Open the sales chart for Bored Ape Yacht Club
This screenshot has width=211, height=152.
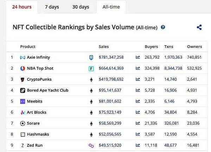click(138, 90)
